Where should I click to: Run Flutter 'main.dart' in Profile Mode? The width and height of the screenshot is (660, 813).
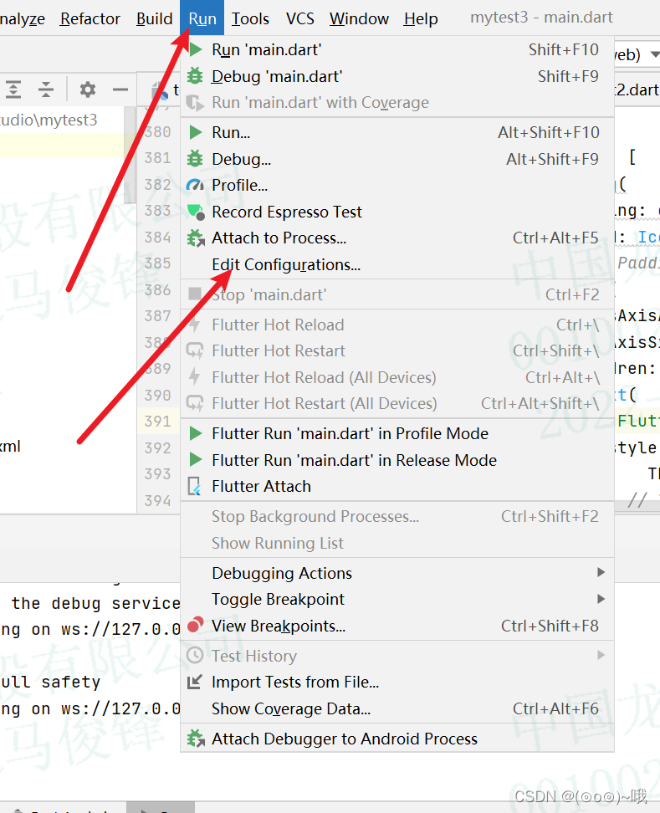pos(397,433)
